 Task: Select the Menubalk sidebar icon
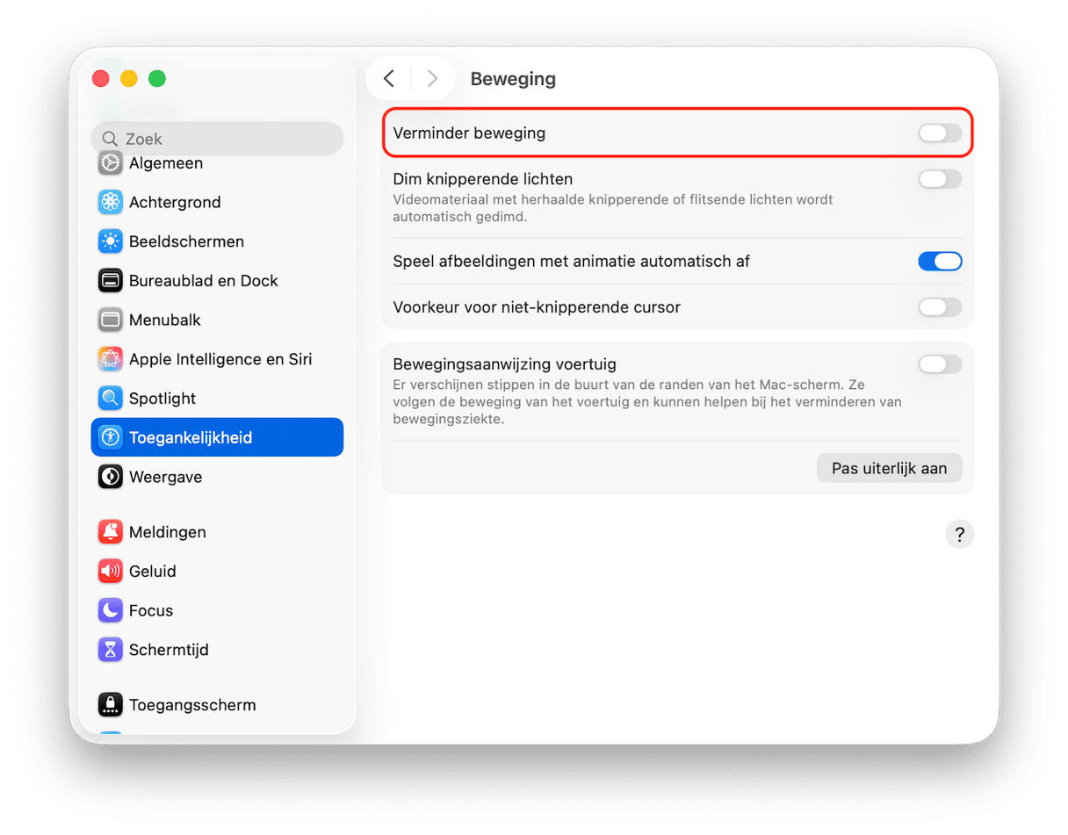coord(110,320)
